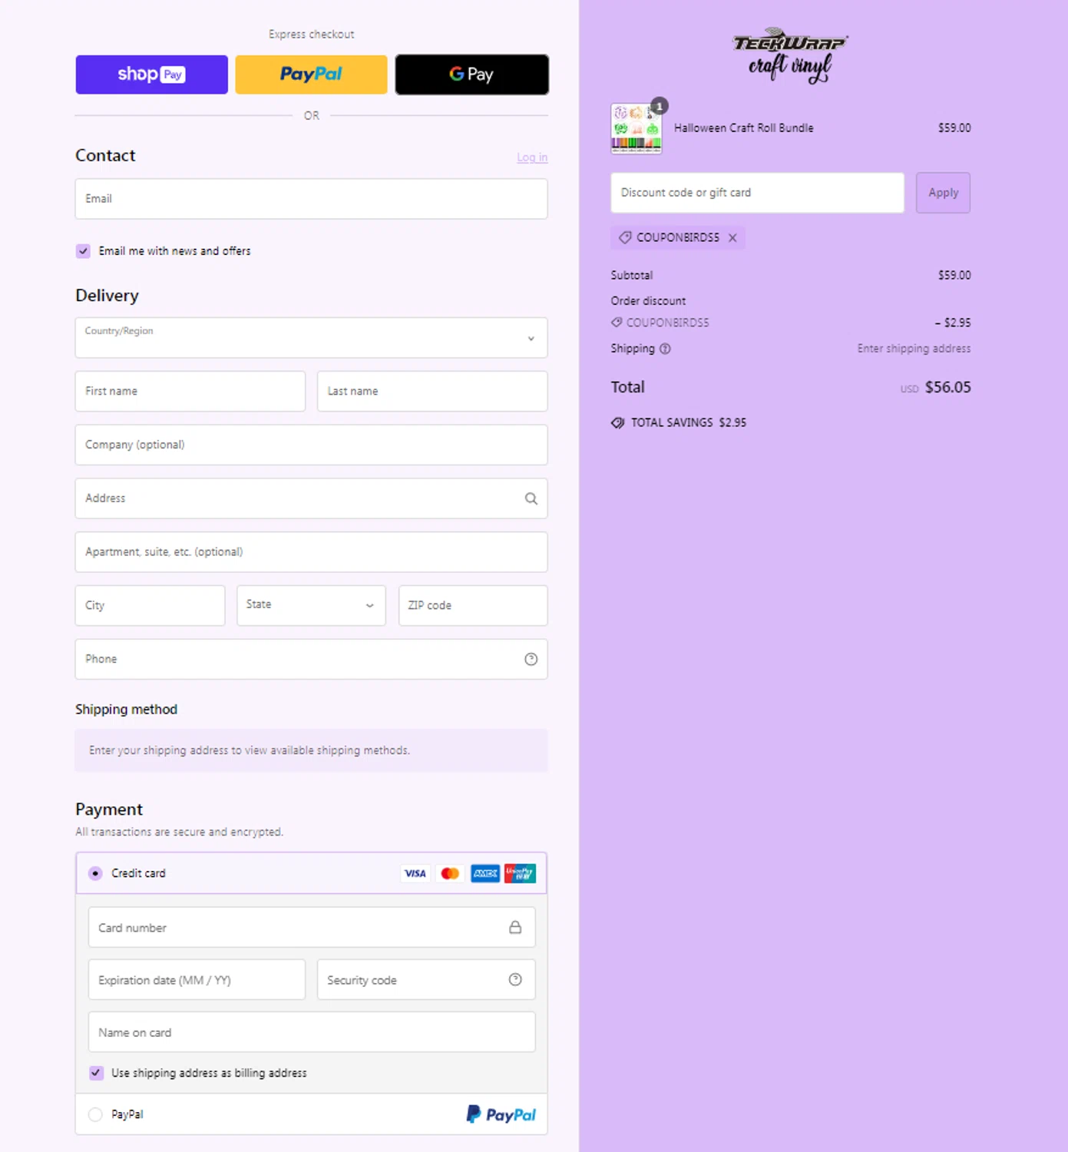This screenshot has width=1068, height=1152.
Task: Focus the Phone input field
Action: pos(311,659)
